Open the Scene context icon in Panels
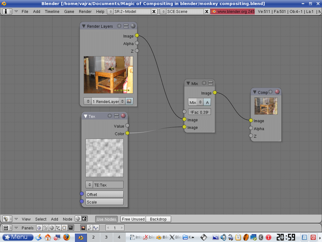The image size is (322, 242). (71, 228)
